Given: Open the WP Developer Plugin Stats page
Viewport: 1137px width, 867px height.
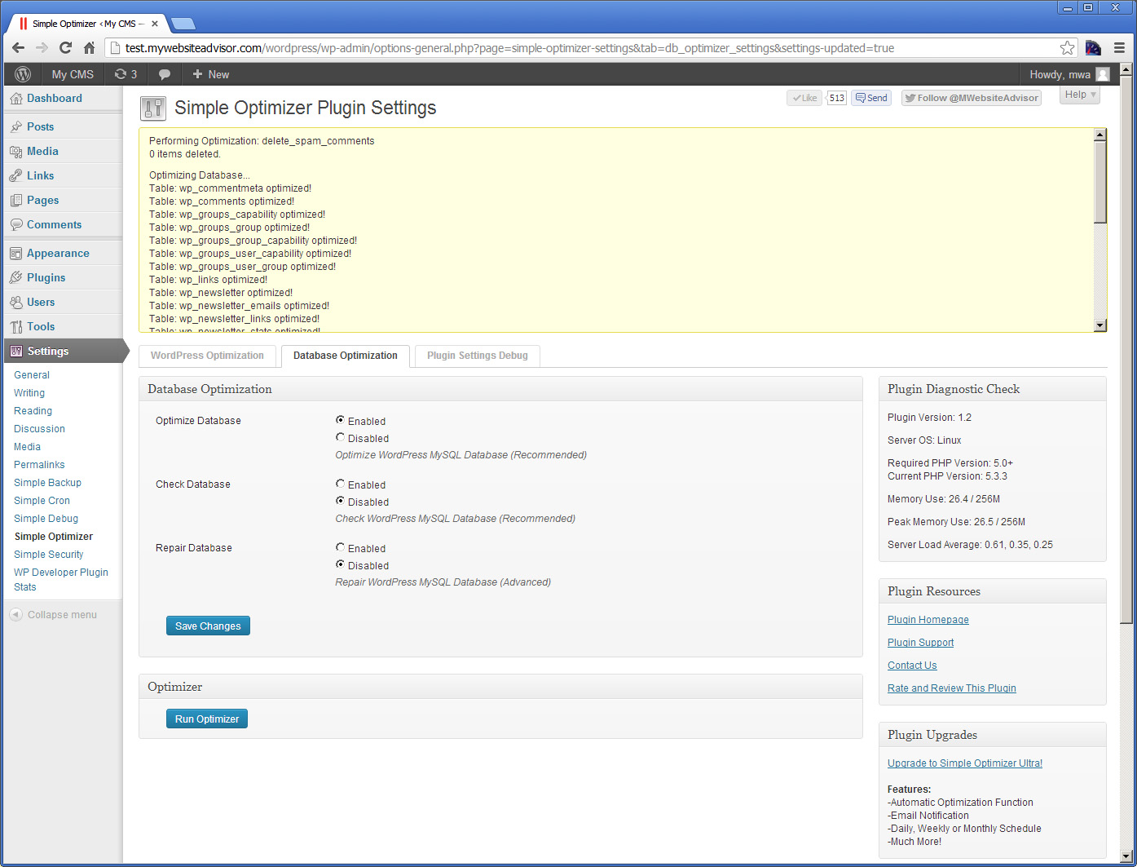Looking at the screenshot, I should 61,580.
